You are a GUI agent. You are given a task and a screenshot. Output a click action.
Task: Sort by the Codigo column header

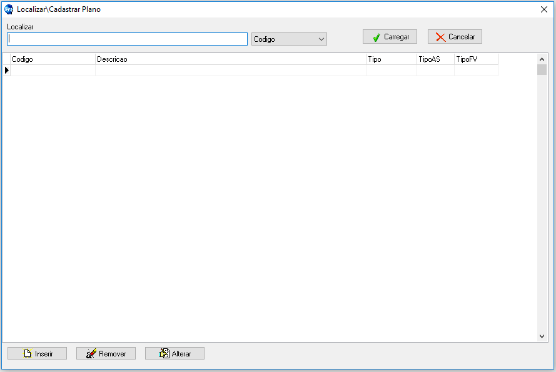tap(53, 59)
